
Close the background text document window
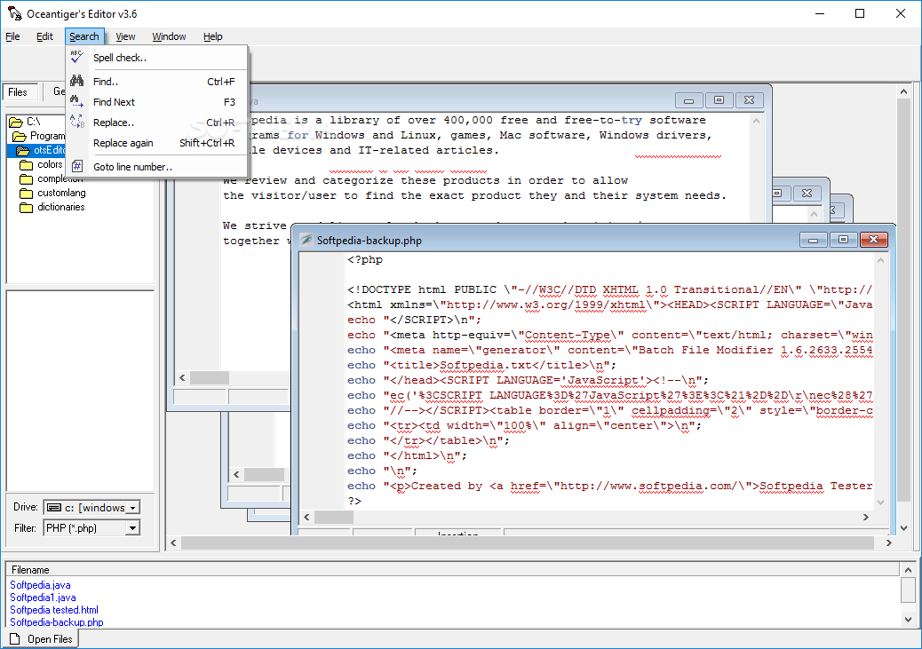749,100
